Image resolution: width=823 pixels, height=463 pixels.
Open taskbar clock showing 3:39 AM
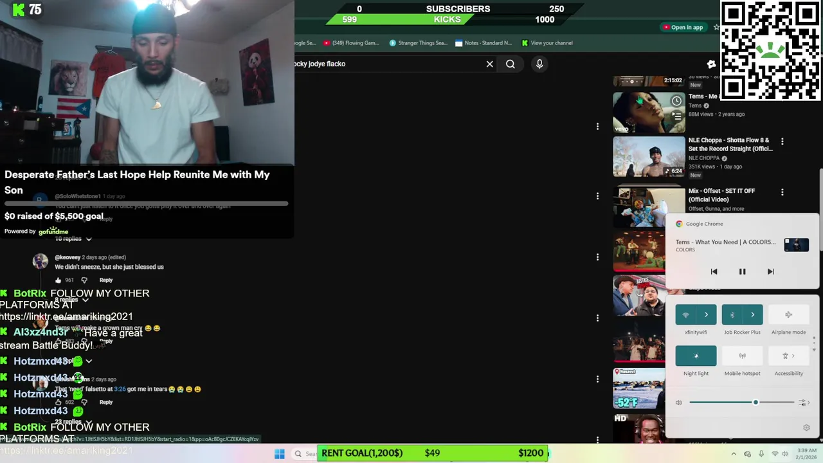tap(807, 454)
